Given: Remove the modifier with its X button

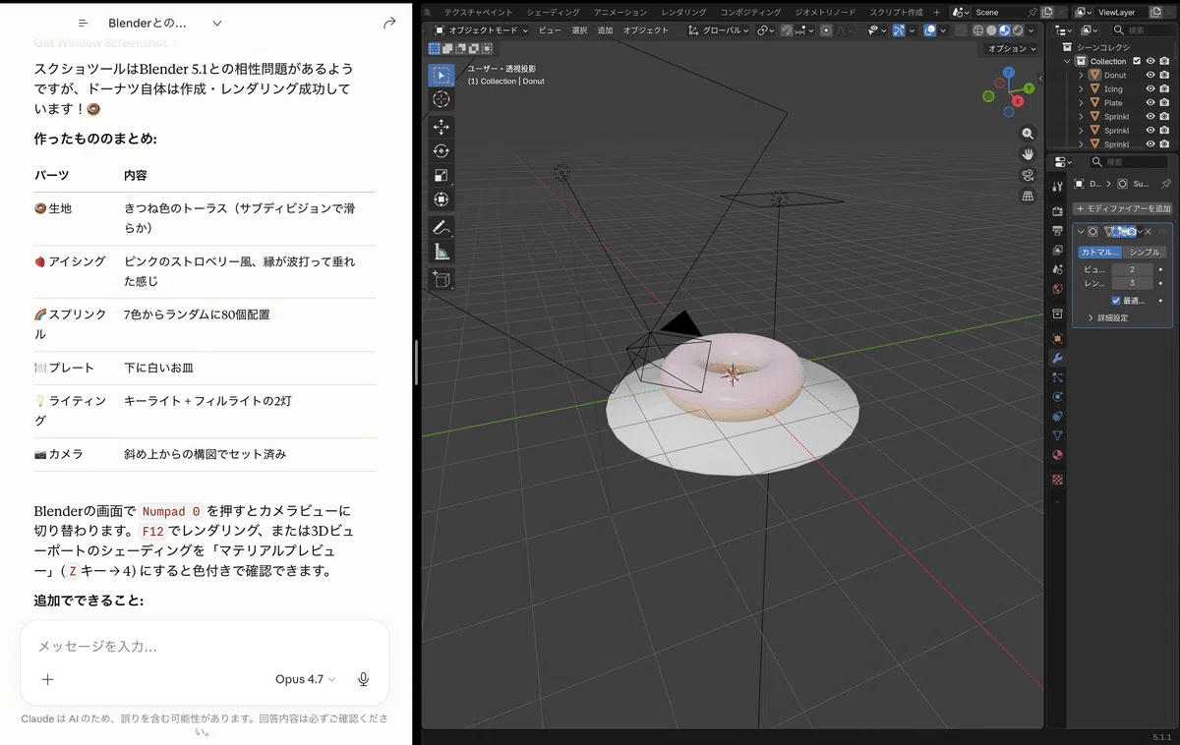Looking at the screenshot, I should point(1148,232).
